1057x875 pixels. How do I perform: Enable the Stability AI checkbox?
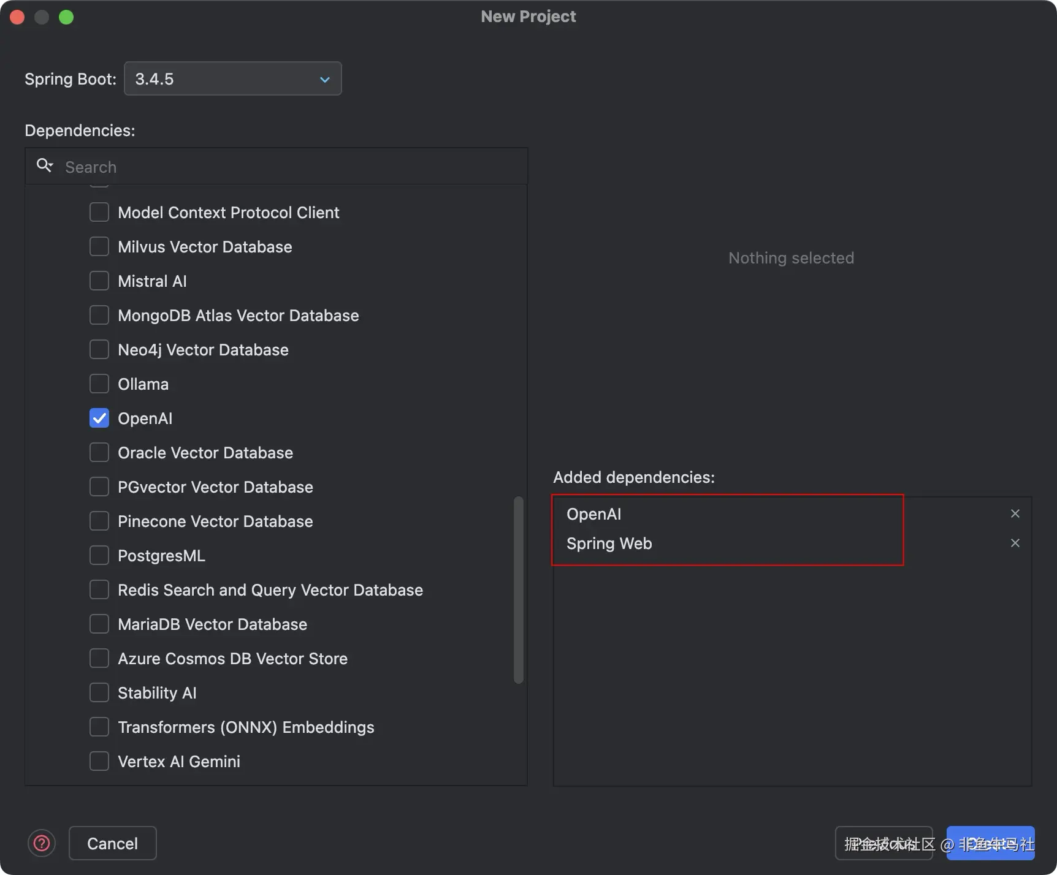pyautogui.click(x=99, y=692)
